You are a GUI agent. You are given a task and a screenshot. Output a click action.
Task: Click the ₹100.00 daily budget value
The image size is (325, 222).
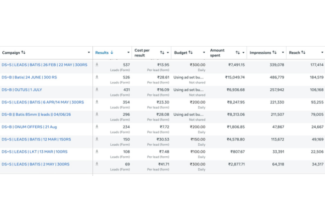click(x=198, y=152)
